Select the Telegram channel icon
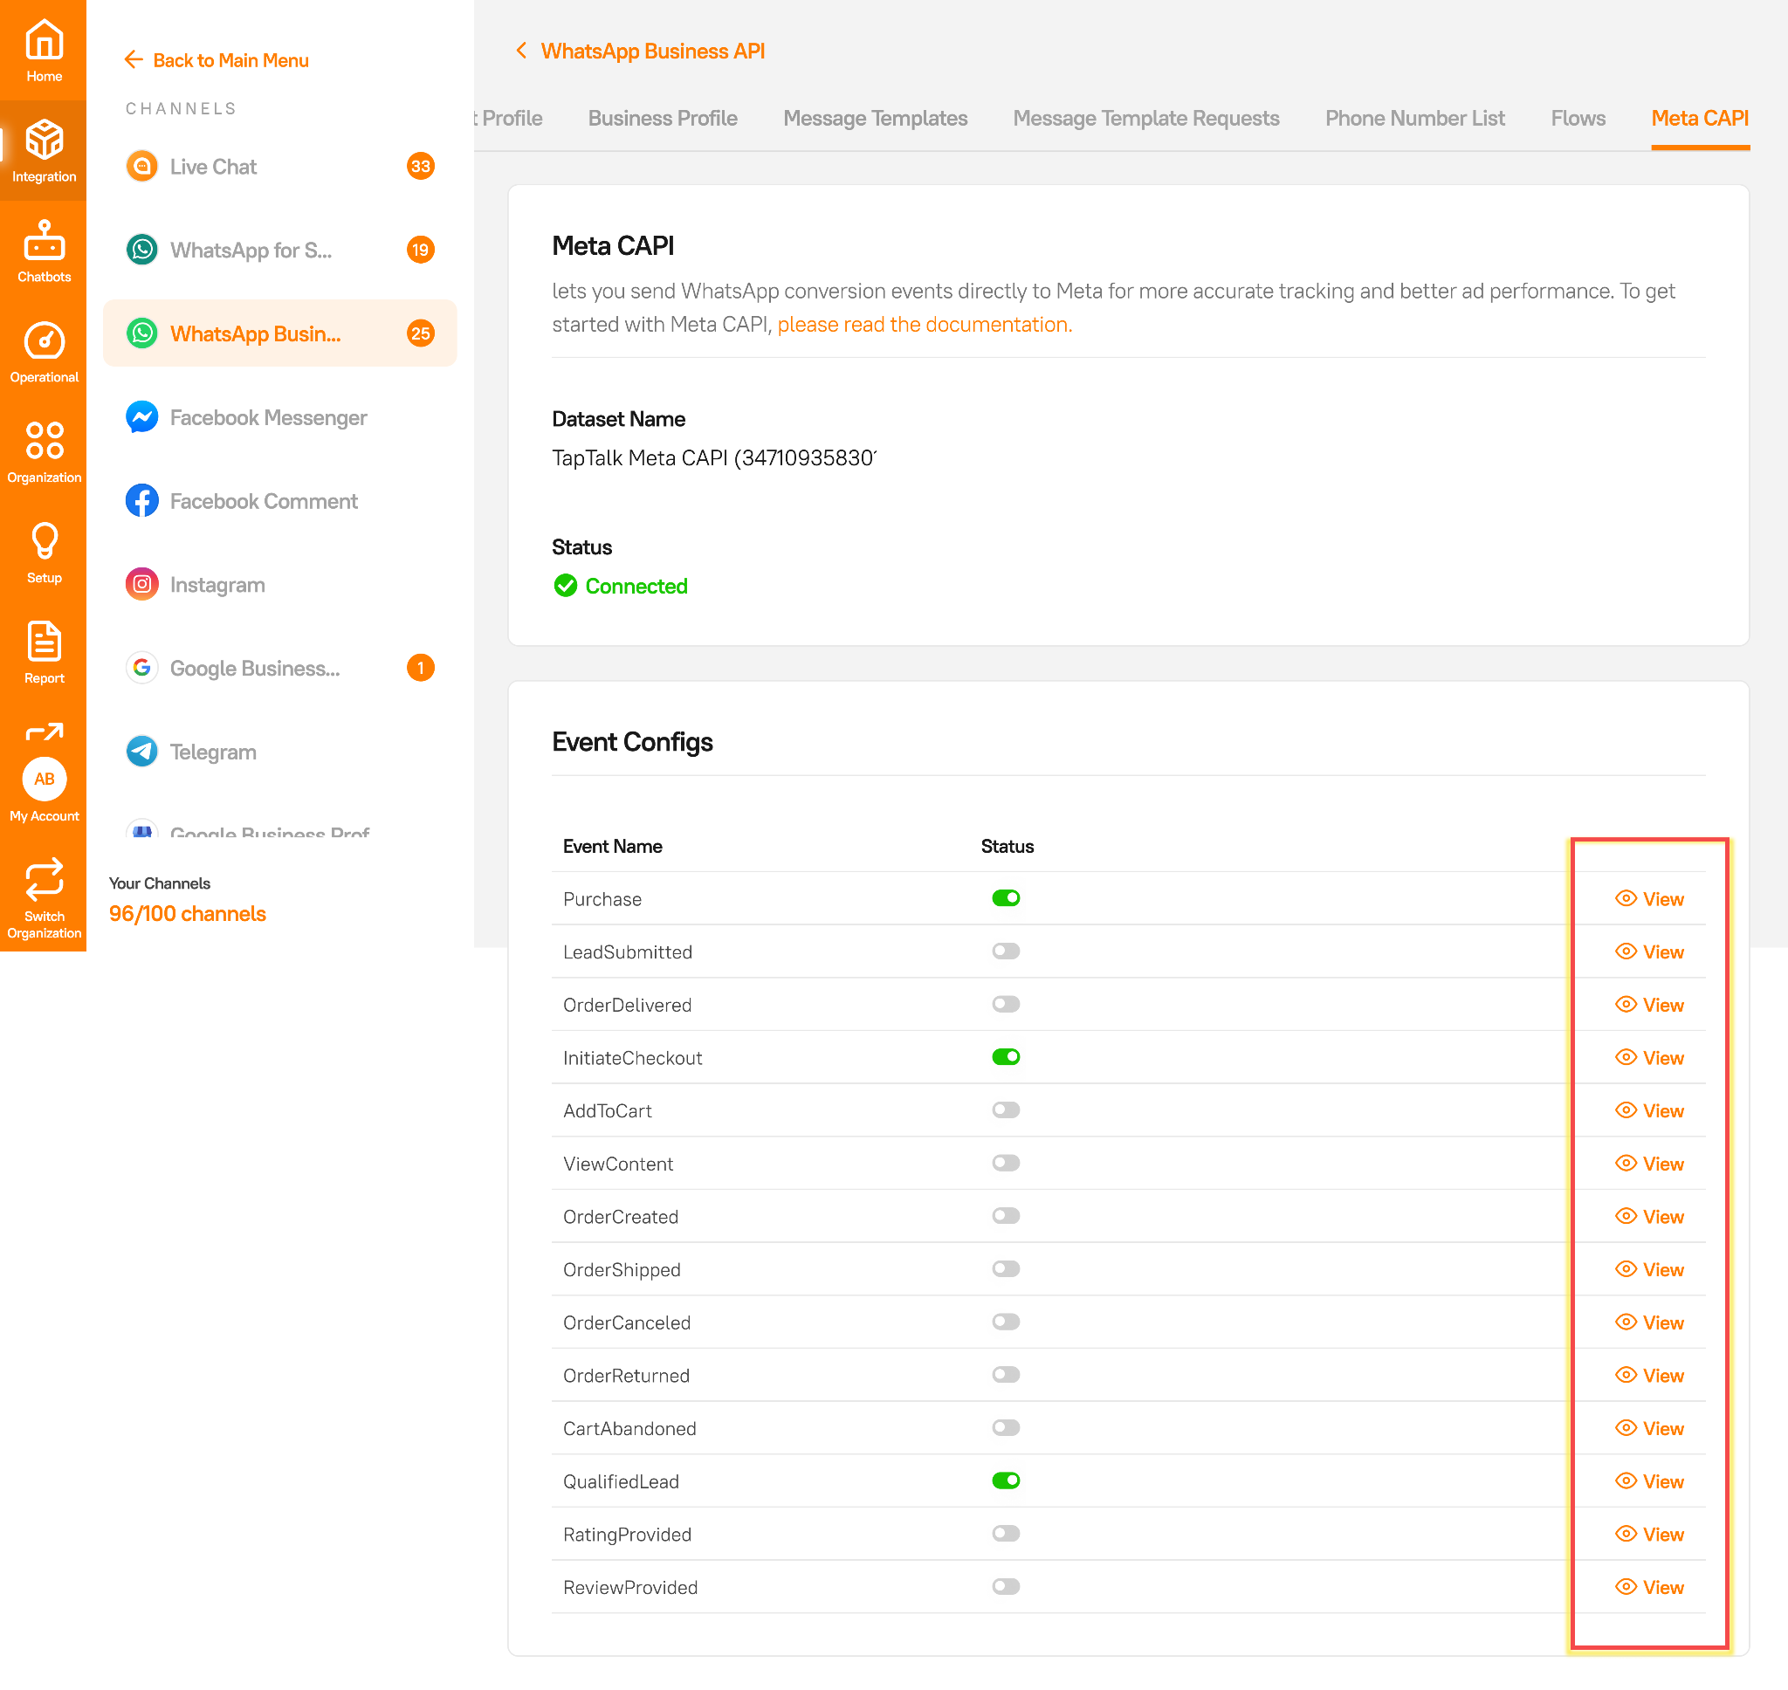Image resolution: width=1788 pixels, height=1690 pixels. [x=142, y=752]
